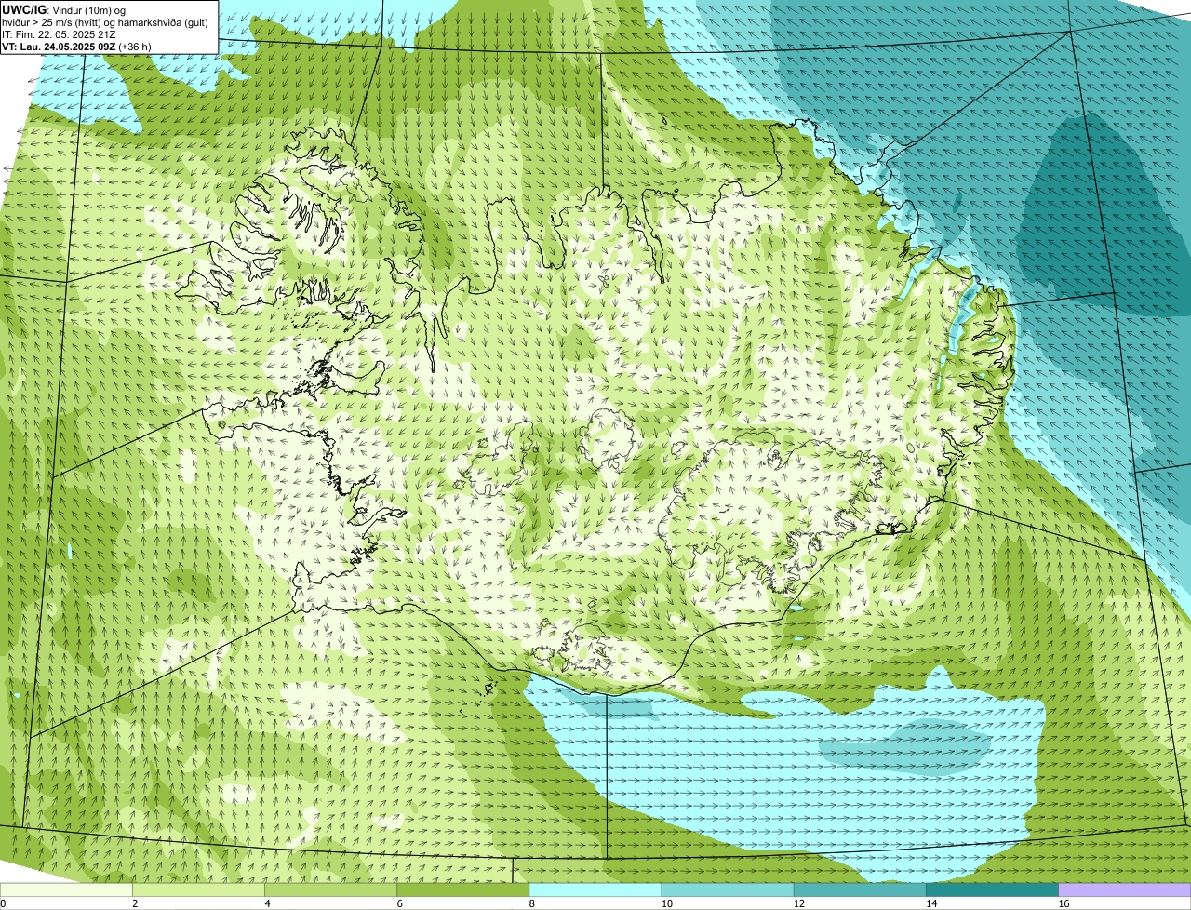The image size is (1191, 910).
Task: Click the "IT: Fim. 22. 05. 2025 21Z" line
Action: [59, 34]
